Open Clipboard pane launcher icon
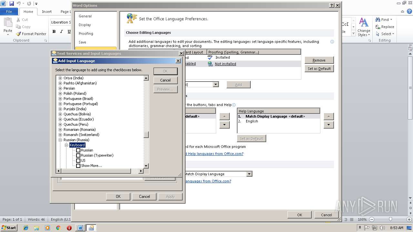This screenshot has width=413, height=232. click(x=45, y=41)
